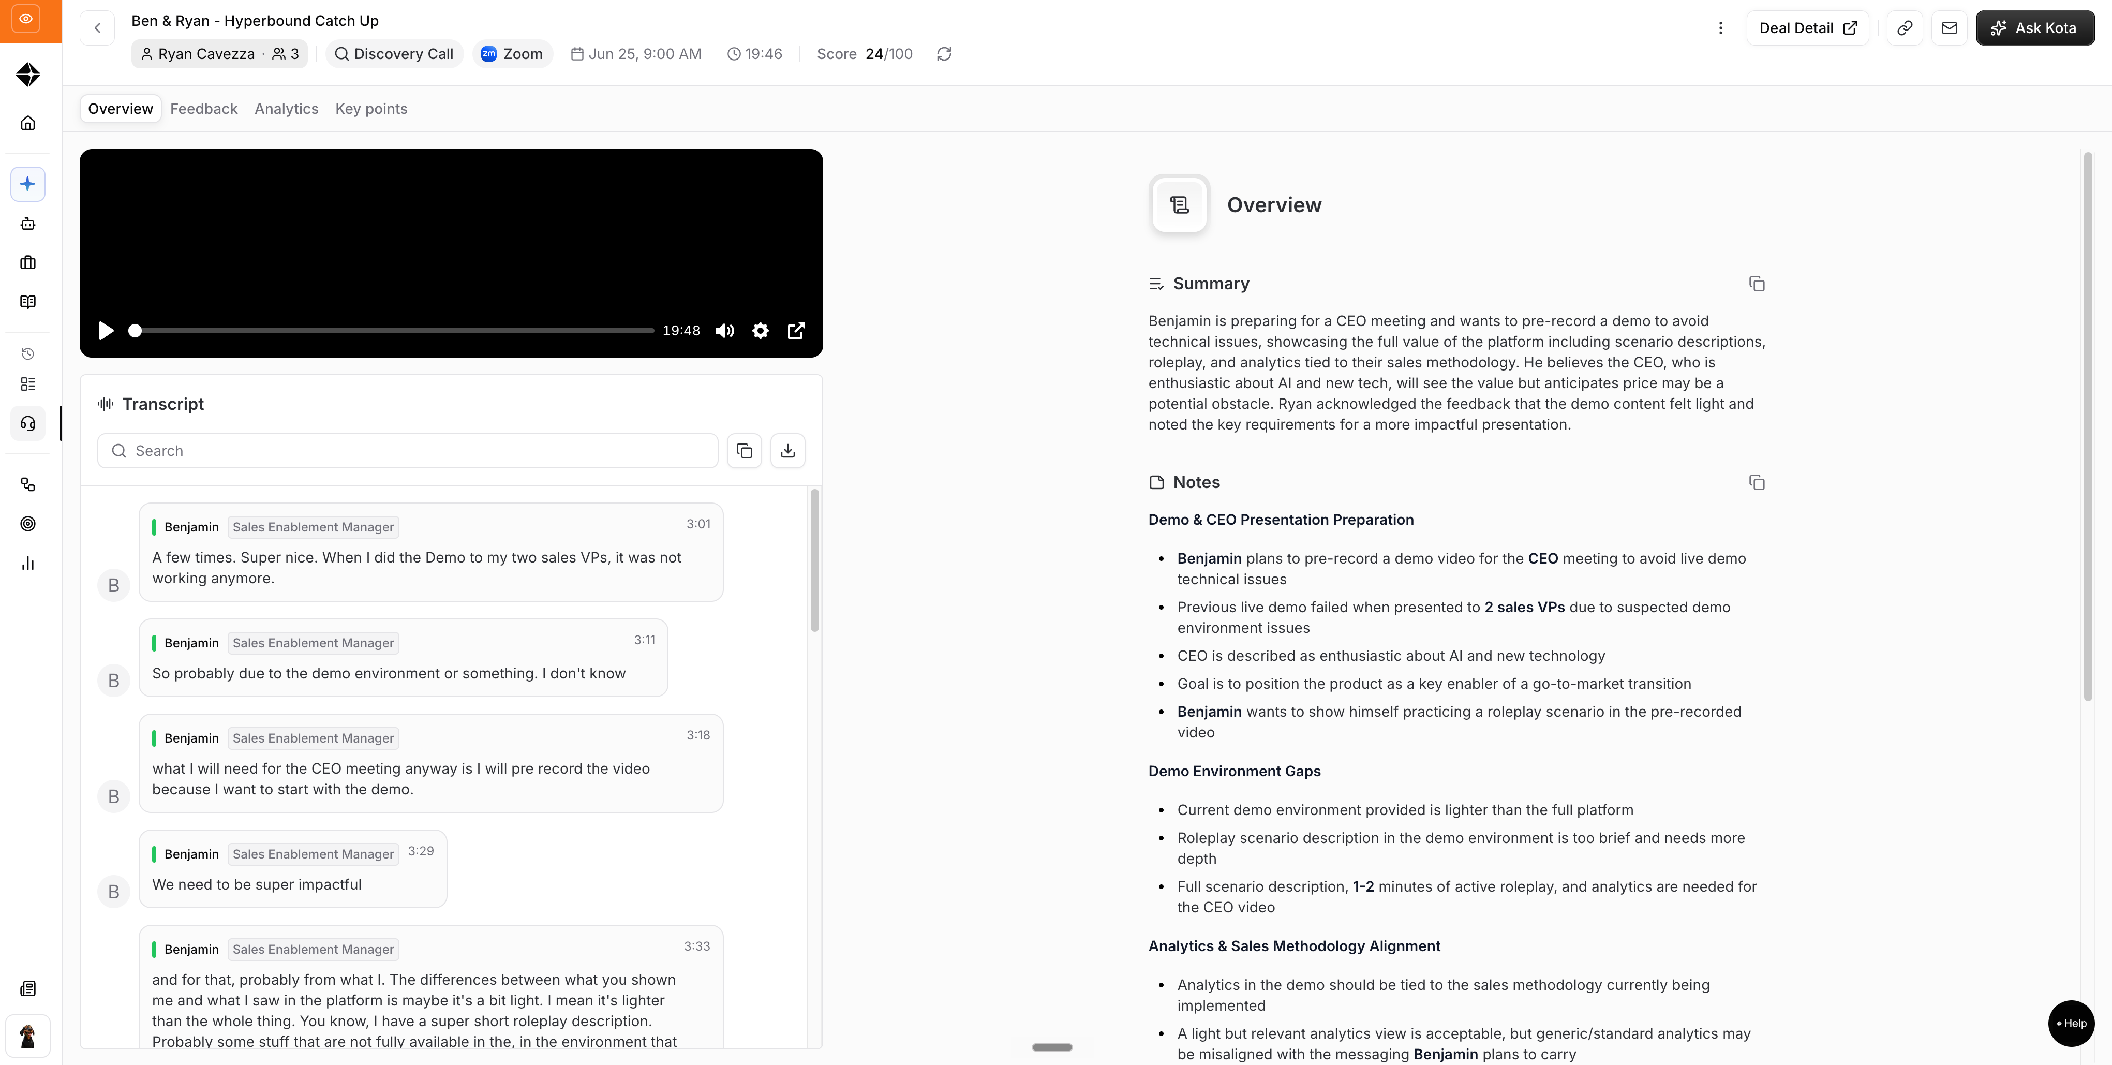
Task: Expand Ryan Cavezza participants chip
Action: click(x=219, y=54)
